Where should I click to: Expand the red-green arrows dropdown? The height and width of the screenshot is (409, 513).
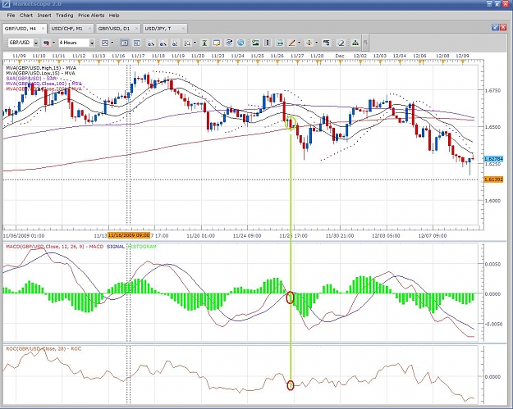tap(316, 43)
